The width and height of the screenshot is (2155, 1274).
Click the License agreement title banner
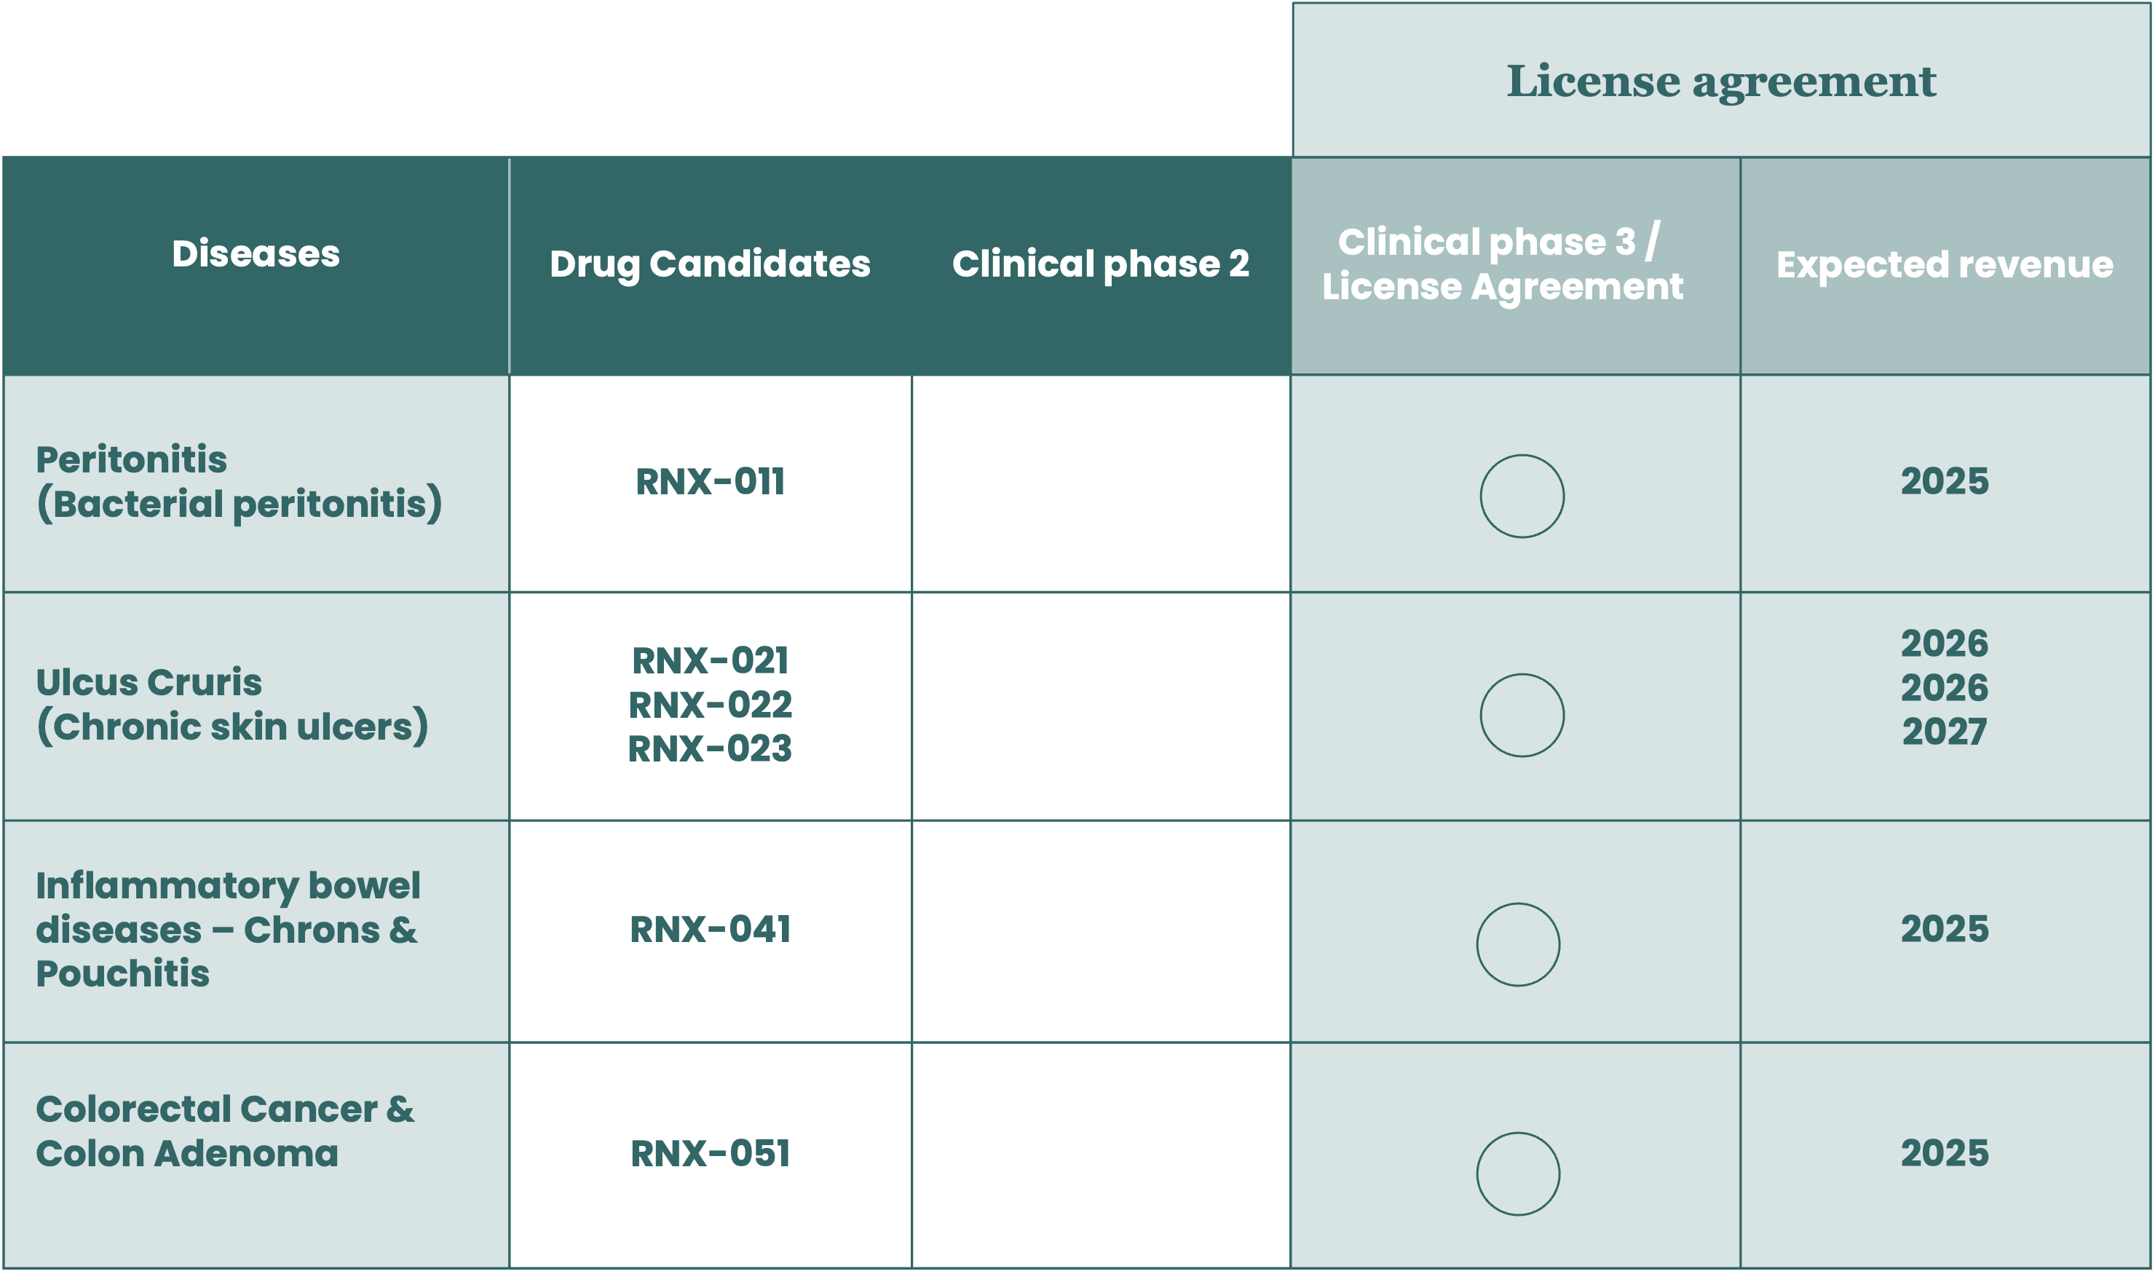coord(1720,80)
